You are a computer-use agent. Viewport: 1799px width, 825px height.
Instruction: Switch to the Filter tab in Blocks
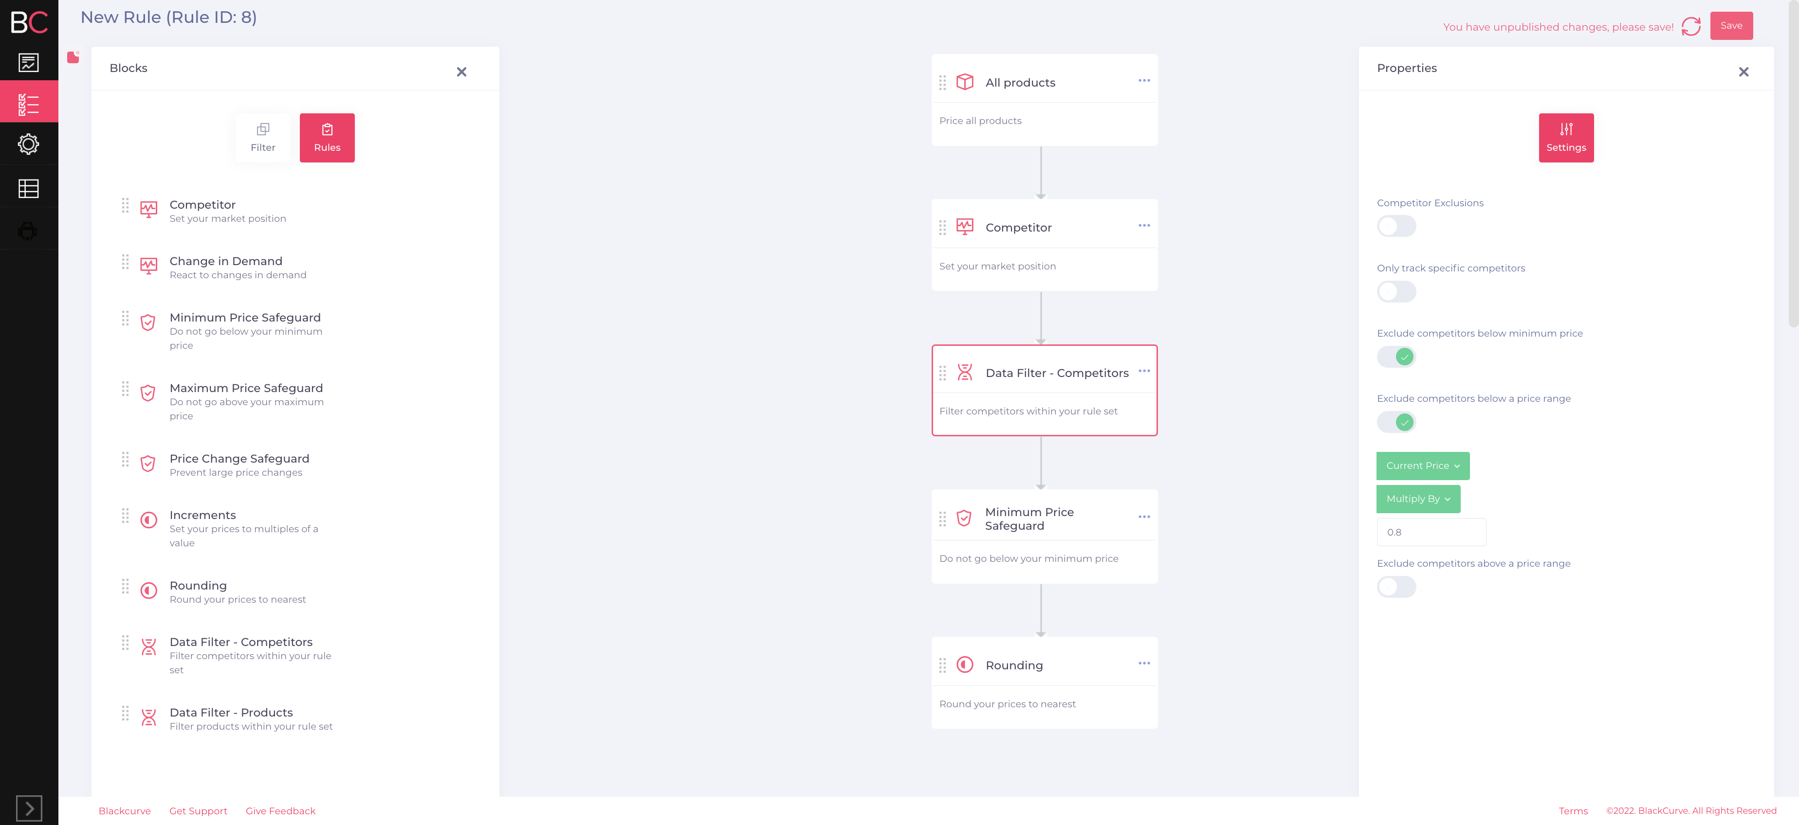tap(262, 138)
